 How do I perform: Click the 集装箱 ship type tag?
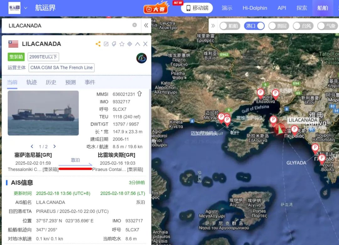point(16,57)
